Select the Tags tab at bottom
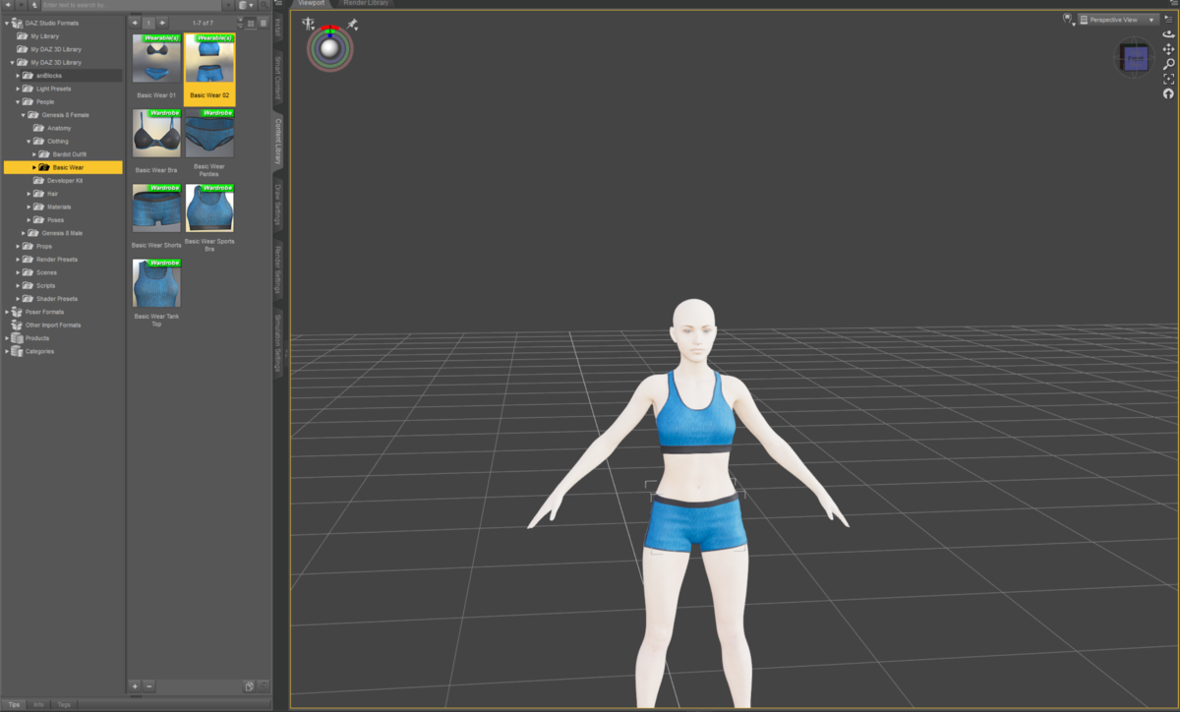This screenshot has height=712, width=1180. tap(64, 704)
